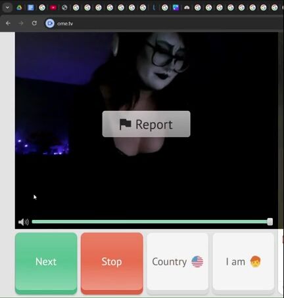Image resolution: width=284 pixels, height=298 pixels.
Task: Click the green Next button
Action: pos(46,263)
